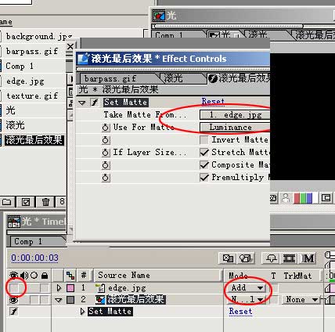Click the new folder icon in Project panel

click(7, 202)
